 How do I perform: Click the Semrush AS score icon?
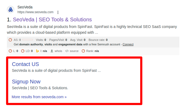(x=10, y=40)
